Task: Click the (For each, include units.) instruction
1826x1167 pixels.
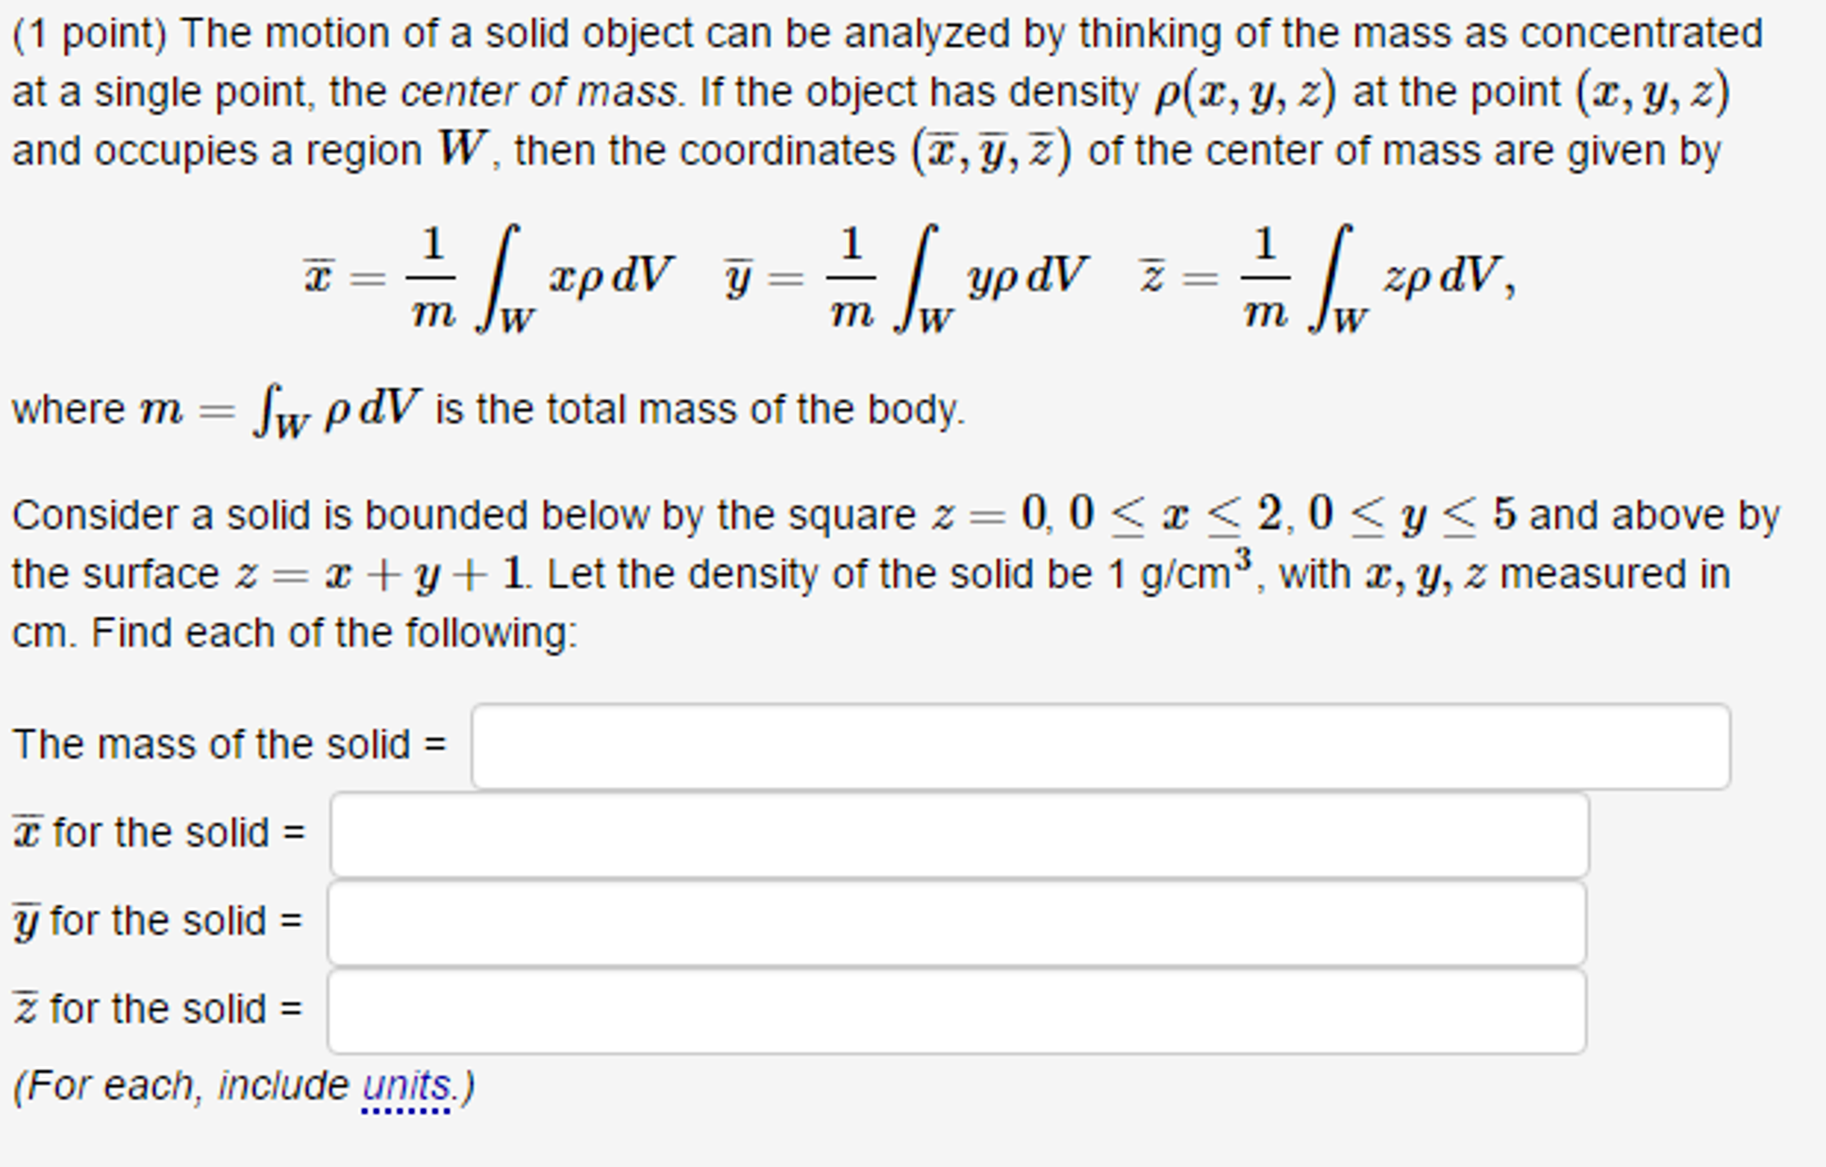Action: pyautogui.click(x=241, y=1085)
